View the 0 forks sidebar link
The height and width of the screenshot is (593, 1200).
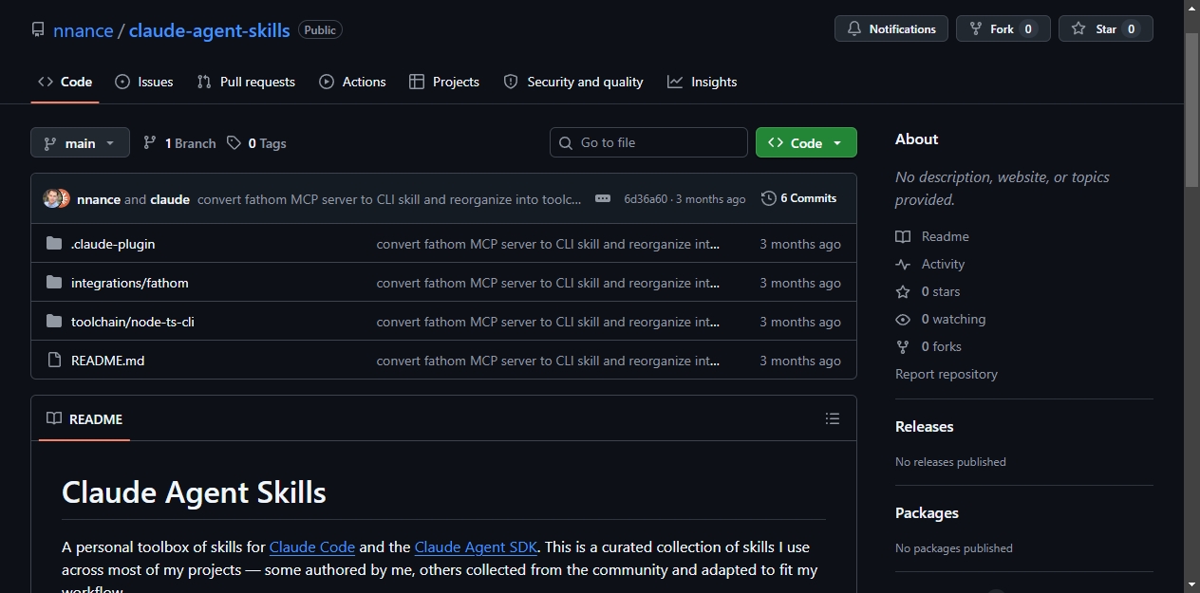coord(928,346)
